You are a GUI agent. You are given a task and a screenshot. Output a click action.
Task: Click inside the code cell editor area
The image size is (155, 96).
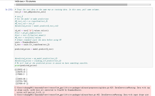[x=83, y=37]
